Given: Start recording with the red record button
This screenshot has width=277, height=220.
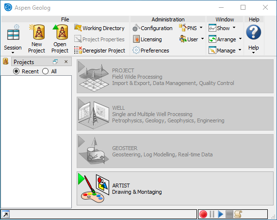Looking at the screenshot, I should tap(203, 214).
